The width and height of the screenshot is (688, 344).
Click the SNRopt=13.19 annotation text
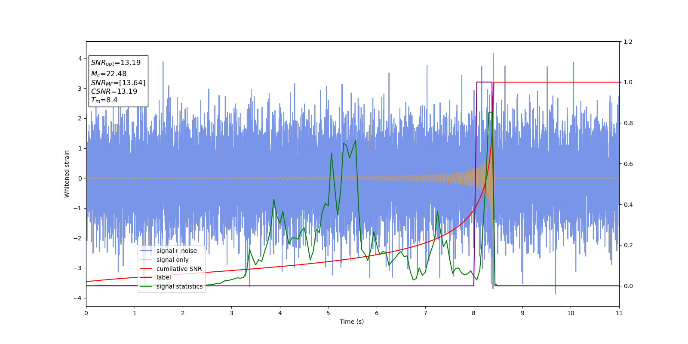[x=116, y=63]
